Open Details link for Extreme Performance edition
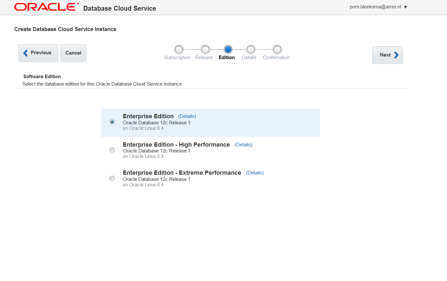This screenshot has width=447, height=281. click(x=255, y=173)
